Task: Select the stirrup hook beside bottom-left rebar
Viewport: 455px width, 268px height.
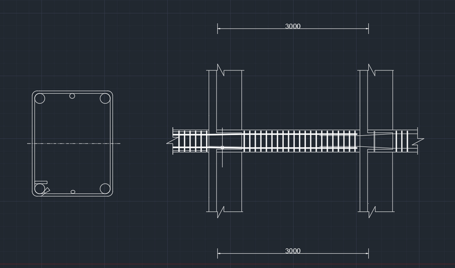Action: 45,192
